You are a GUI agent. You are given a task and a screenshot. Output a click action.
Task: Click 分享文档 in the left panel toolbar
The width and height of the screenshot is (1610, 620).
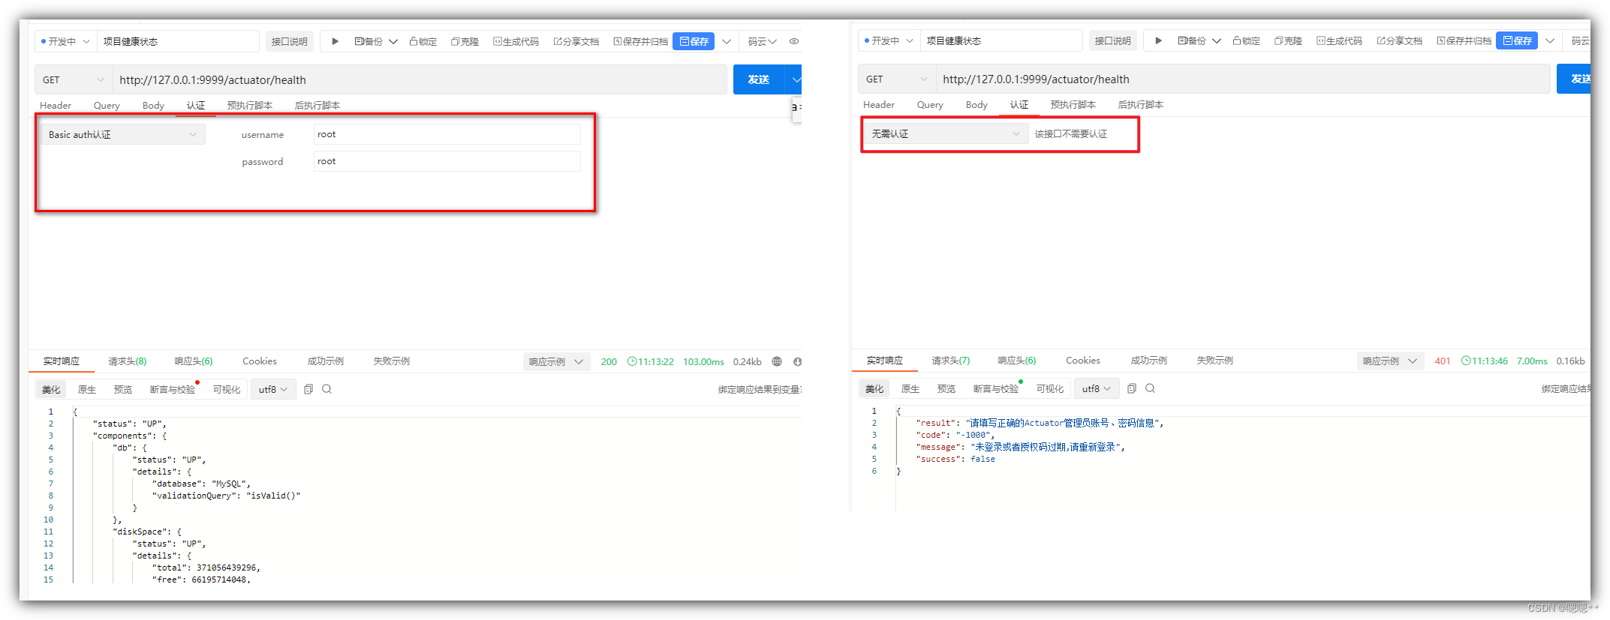tap(576, 41)
